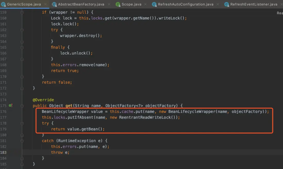The height and width of the screenshot is (169, 283).
Task: Open the AbstractBeanFactory.java tab
Action: (81, 4)
